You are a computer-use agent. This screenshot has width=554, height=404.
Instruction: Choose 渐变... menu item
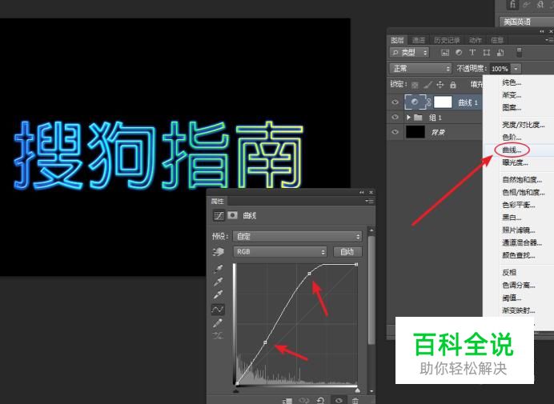point(512,95)
